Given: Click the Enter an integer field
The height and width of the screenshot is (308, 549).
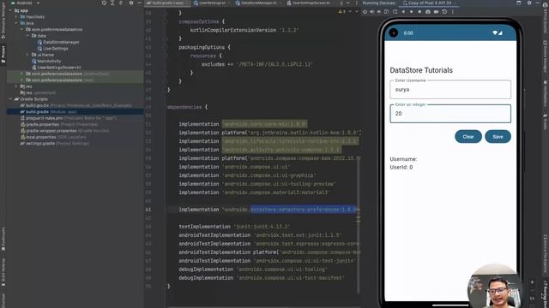Looking at the screenshot, I should [x=450, y=114].
